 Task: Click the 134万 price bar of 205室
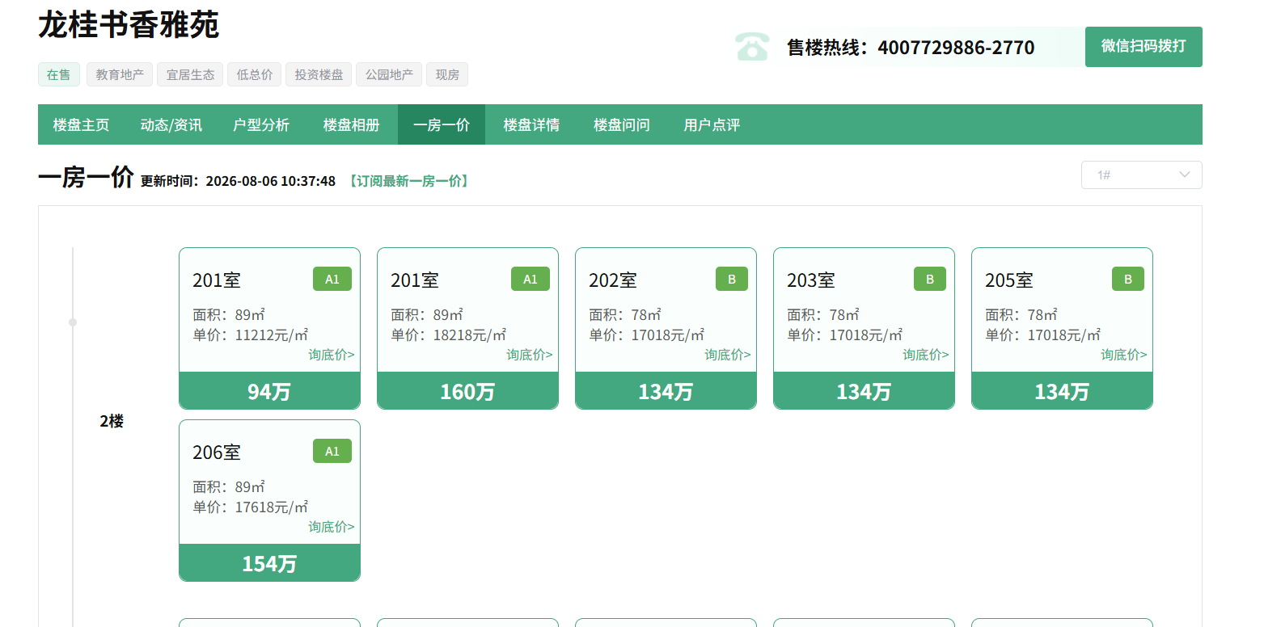[x=1062, y=391]
